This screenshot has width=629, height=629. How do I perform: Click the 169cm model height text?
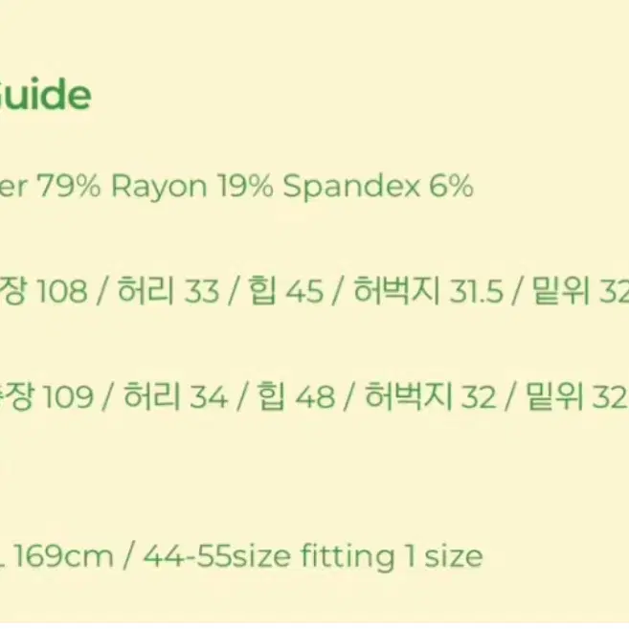tap(64, 556)
